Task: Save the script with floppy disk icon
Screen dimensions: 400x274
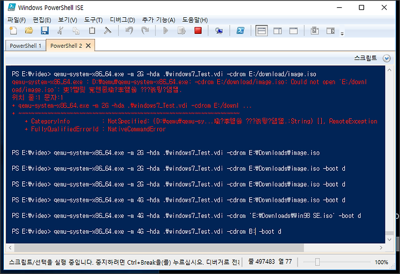Action: pyautogui.click(x=44, y=31)
